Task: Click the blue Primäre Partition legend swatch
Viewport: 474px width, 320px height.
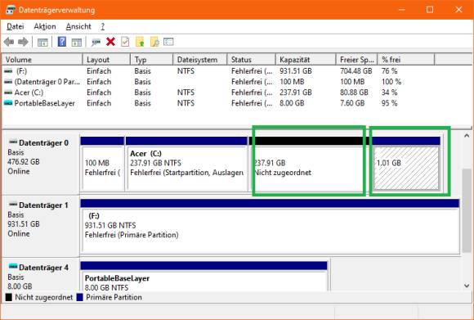Action: pos(80,297)
